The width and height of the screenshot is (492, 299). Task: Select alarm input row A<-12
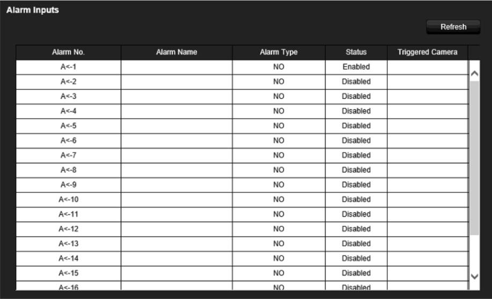coord(242,229)
